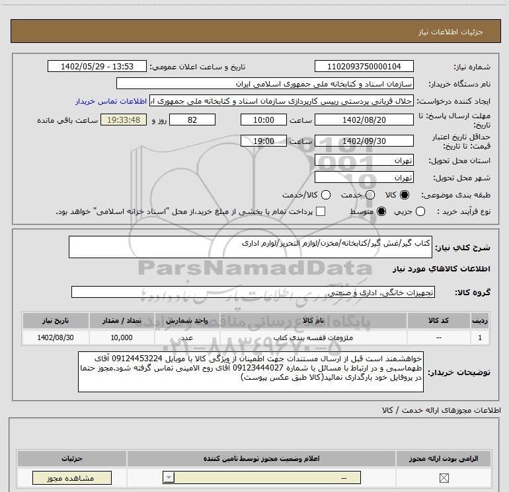Click the delivery city field تهران
Viewport: 509px width, 492px height.
point(364,178)
